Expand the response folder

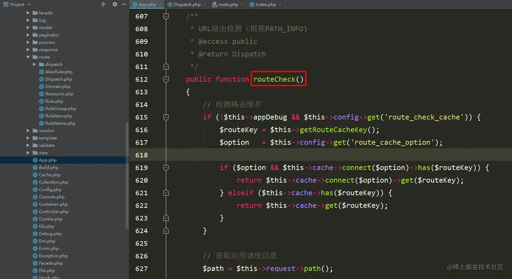click(x=28, y=50)
